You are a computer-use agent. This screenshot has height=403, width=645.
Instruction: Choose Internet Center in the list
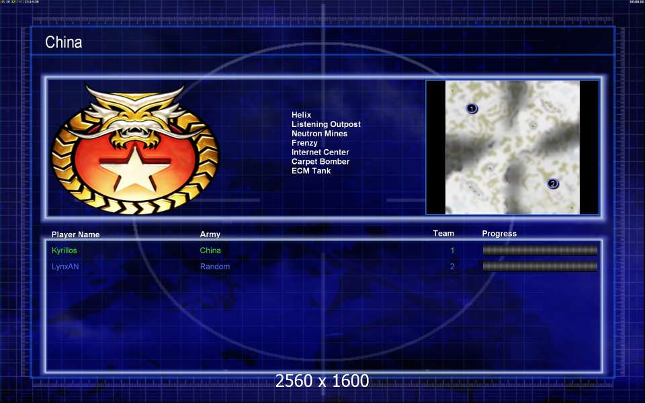pyautogui.click(x=320, y=152)
